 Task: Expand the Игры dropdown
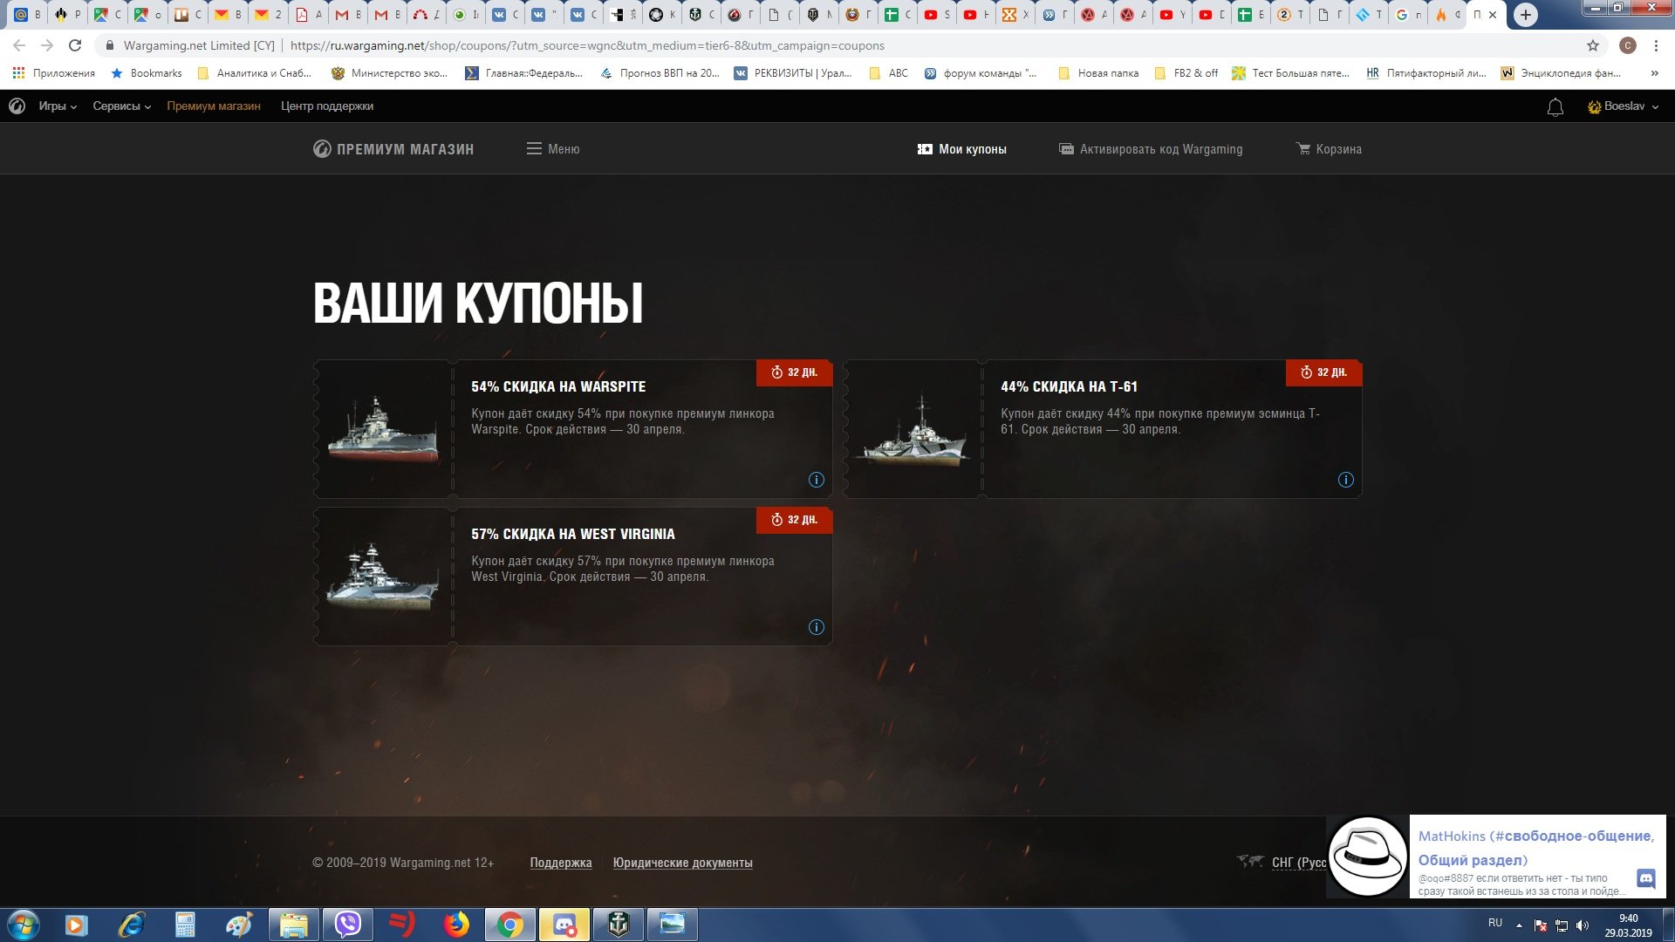pyautogui.click(x=58, y=106)
